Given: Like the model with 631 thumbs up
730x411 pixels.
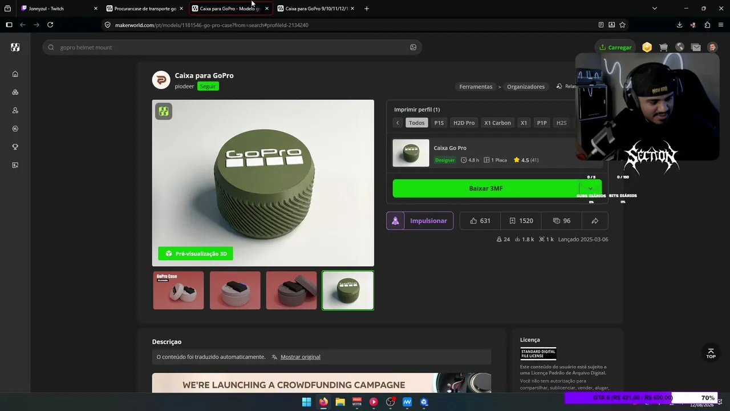Looking at the screenshot, I should (x=480, y=221).
